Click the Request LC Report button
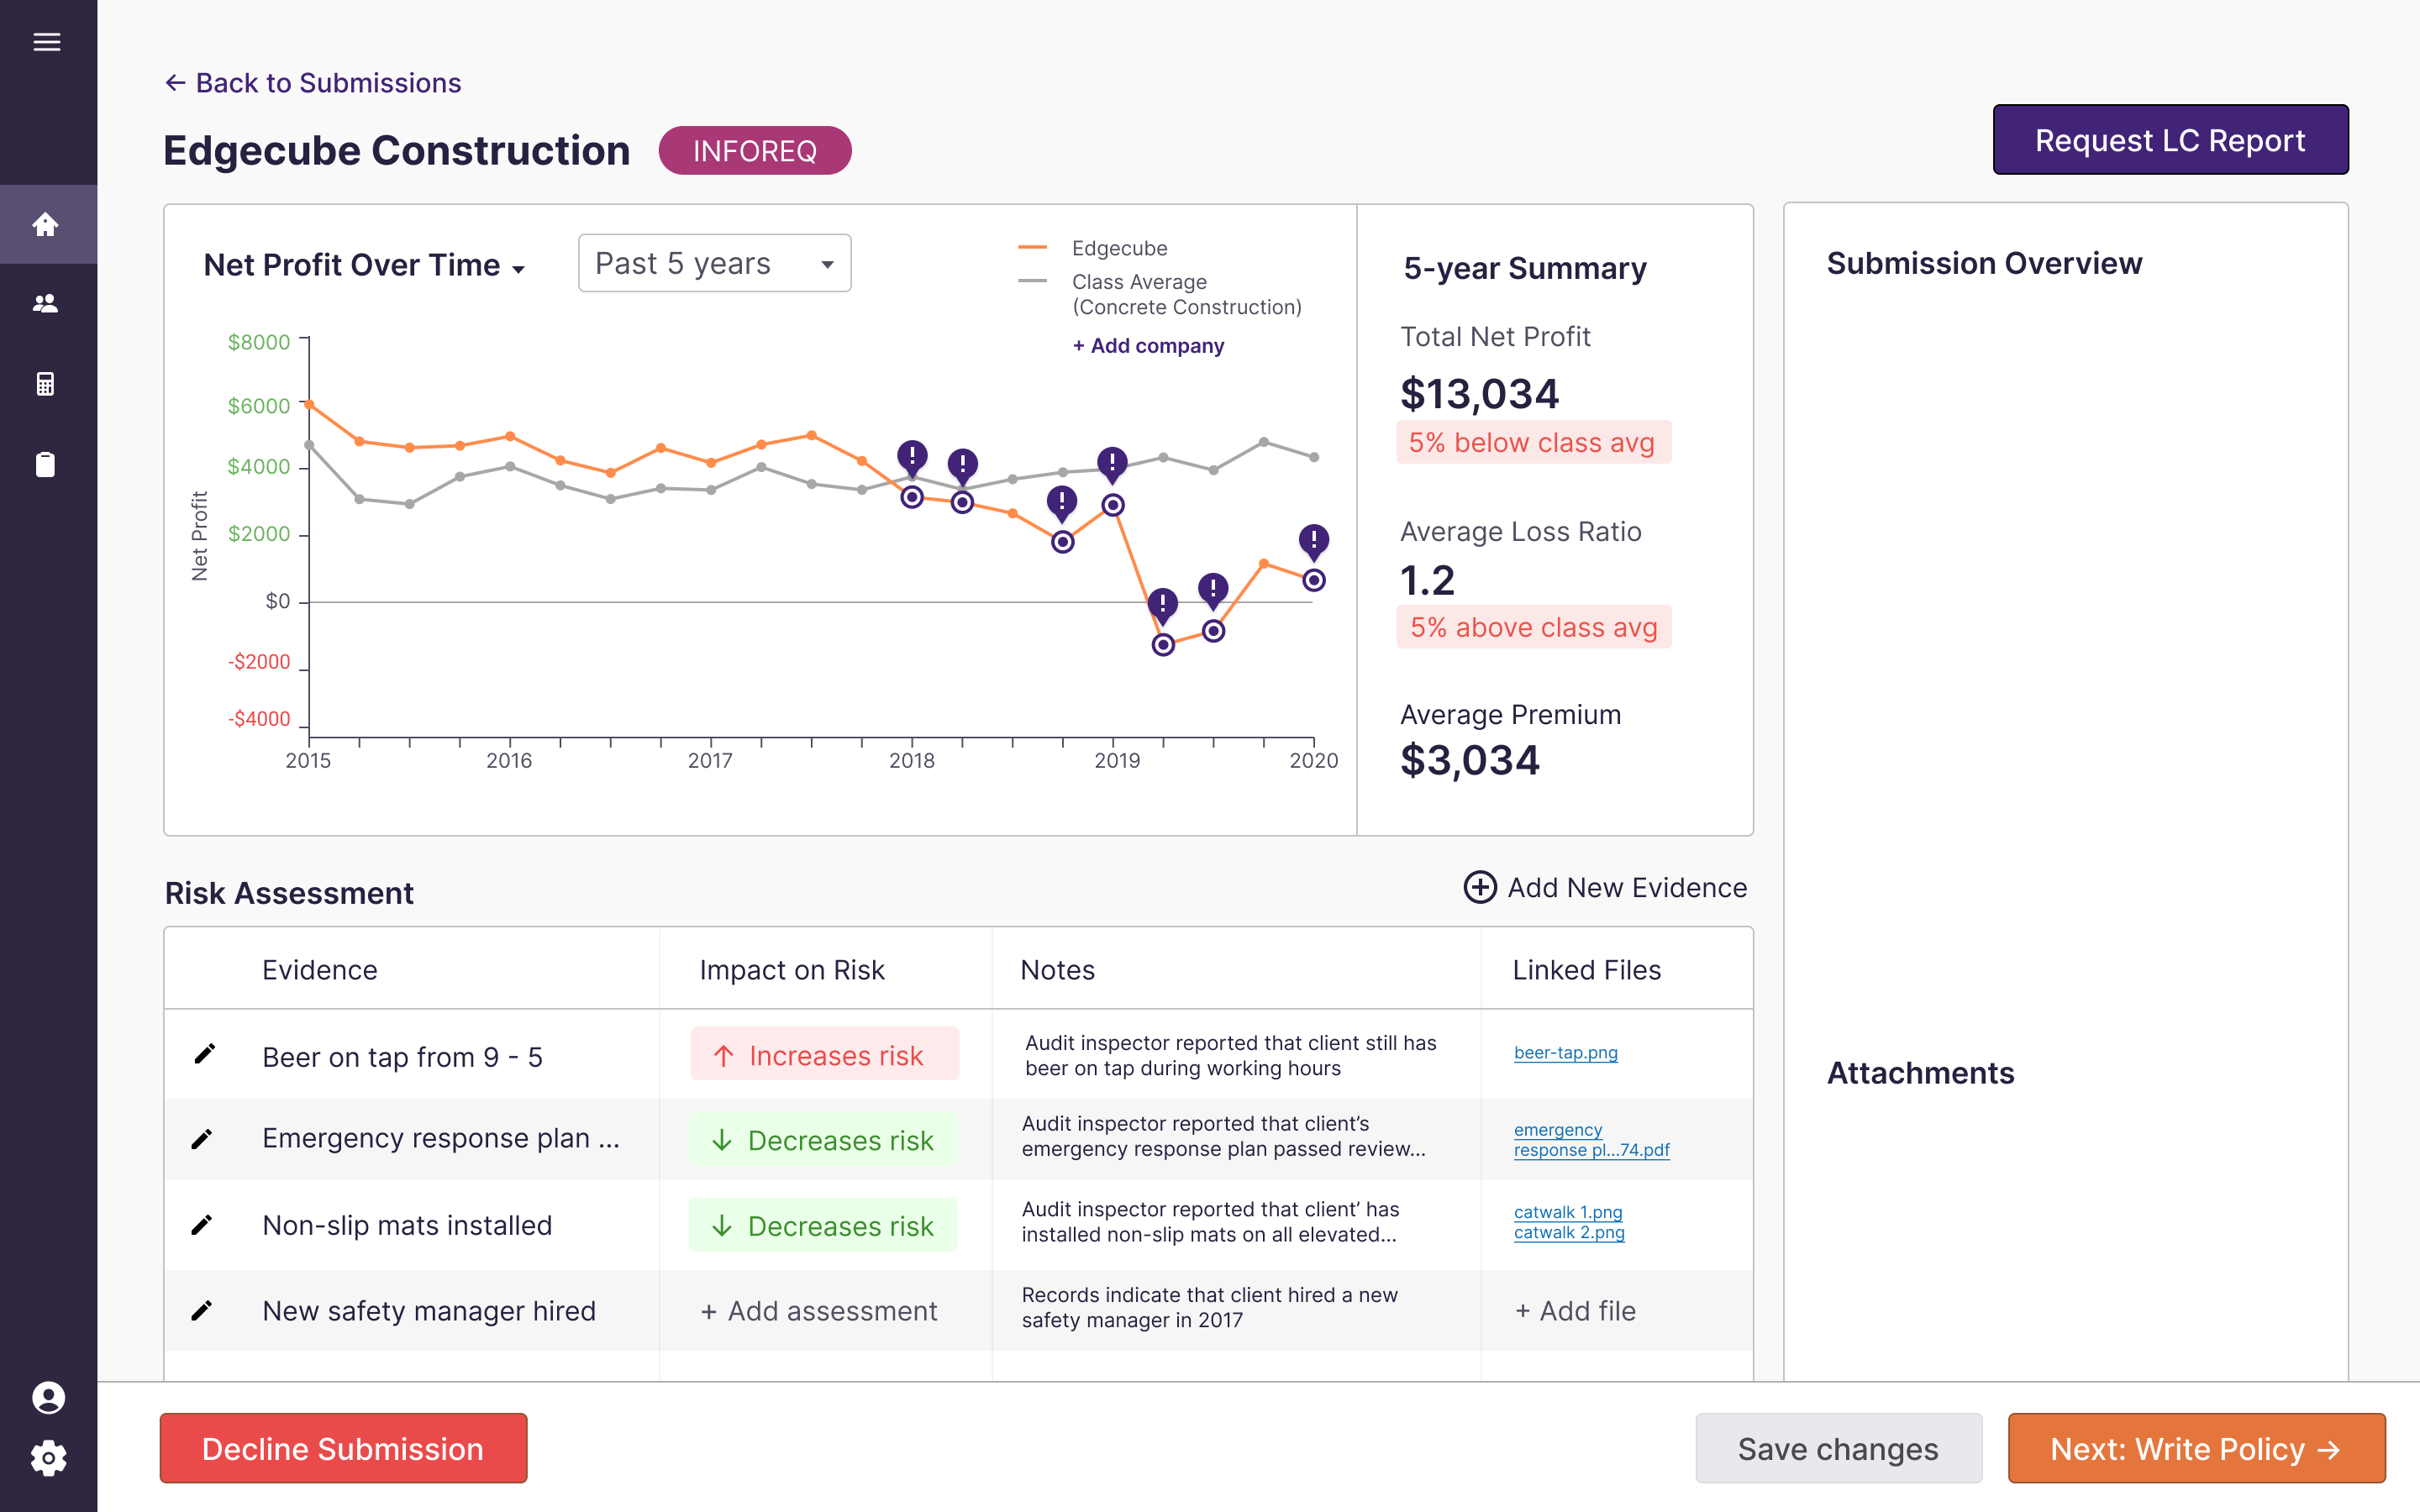Viewport: 2420px width, 1512px height. (2170, 140)
